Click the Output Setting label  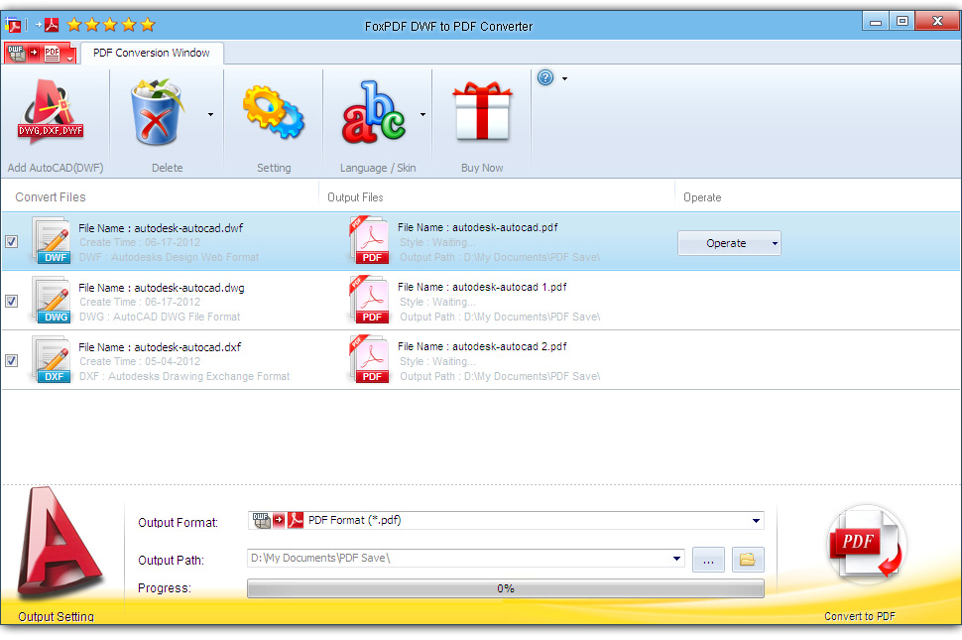[56, 617]
